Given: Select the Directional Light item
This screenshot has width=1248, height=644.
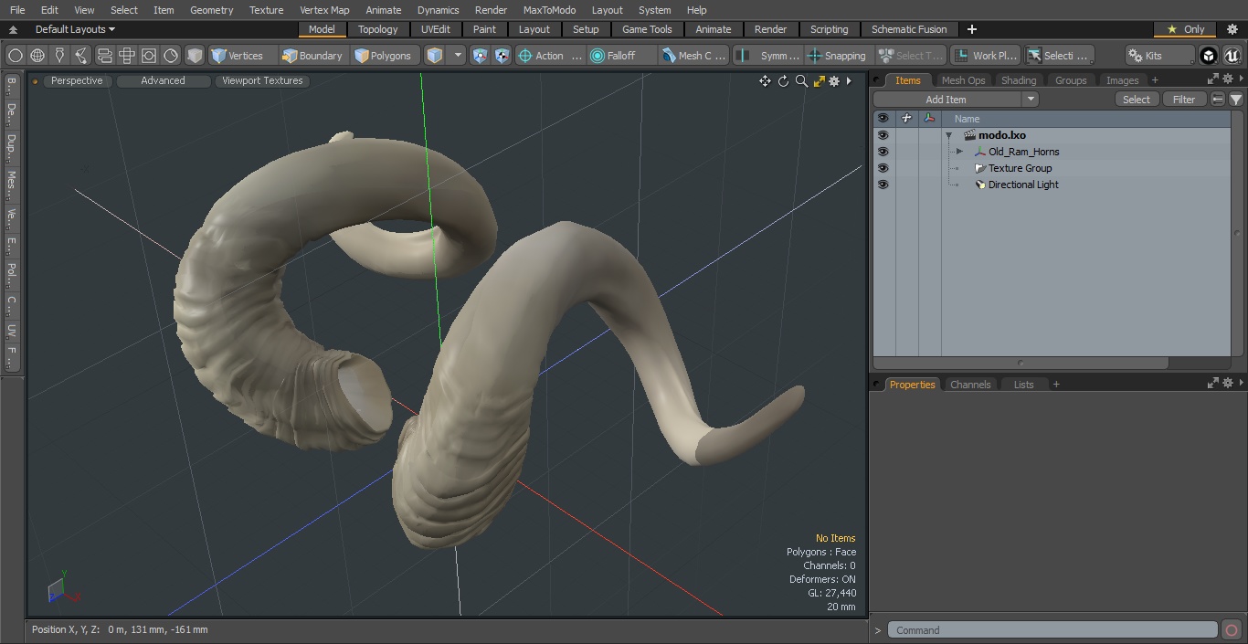Looking at the screenshot, I should pyautogui.click(x=1023, y=185).
